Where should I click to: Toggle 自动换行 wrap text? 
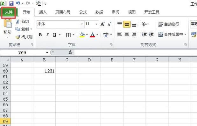coord(168,24)
